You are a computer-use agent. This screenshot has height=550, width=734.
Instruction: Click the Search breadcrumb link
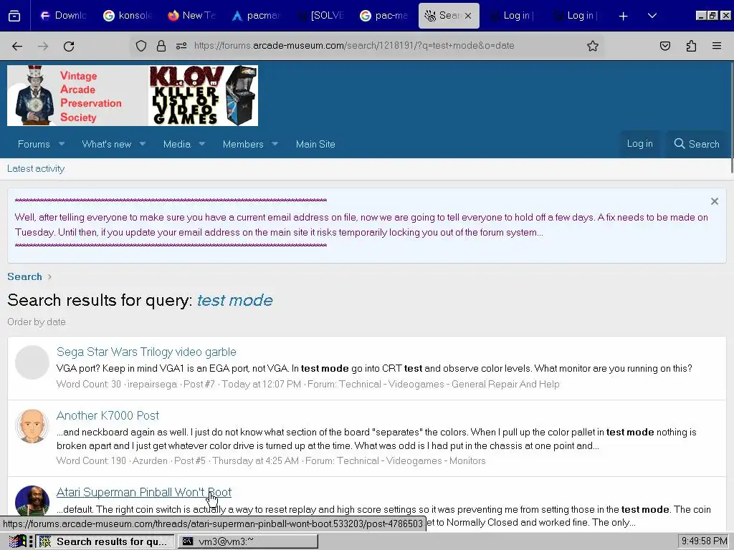click(x=24, y=276)
